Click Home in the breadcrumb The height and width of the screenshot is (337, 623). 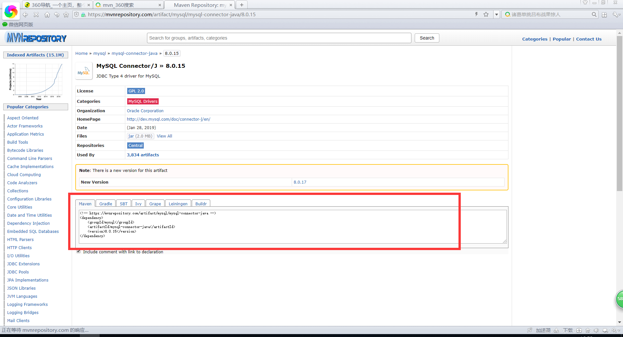click(81, 53)
